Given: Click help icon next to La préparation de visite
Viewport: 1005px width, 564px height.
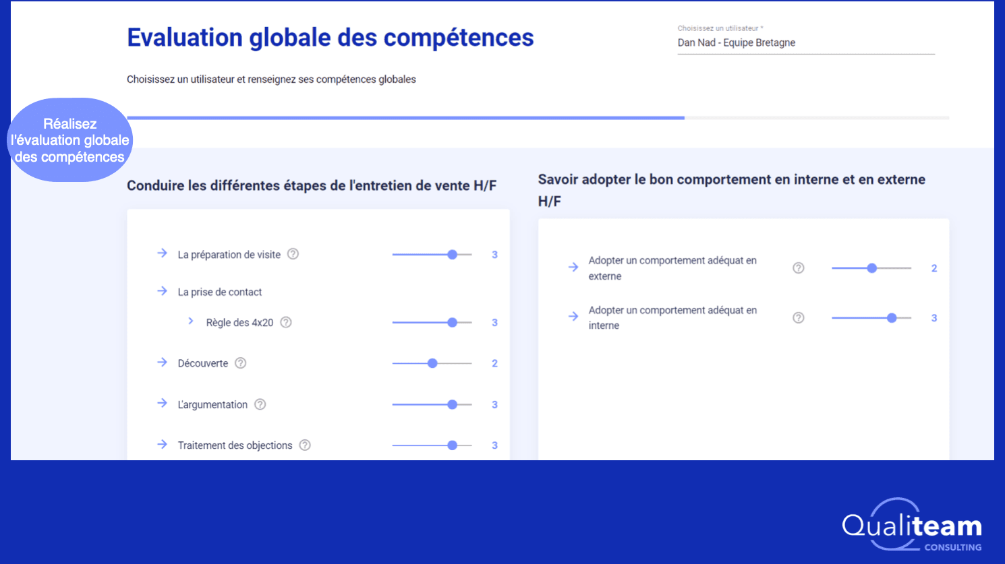Looking at the screenshot, I should 293,254.
